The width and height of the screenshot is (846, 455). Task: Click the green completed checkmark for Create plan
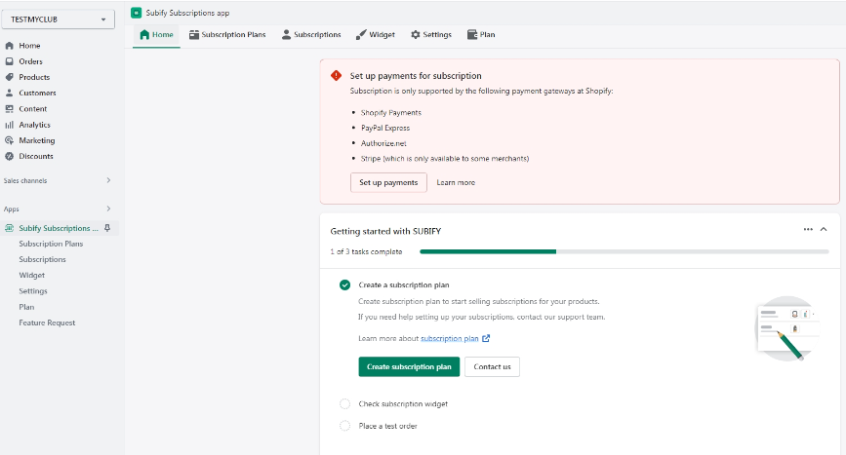344,284
